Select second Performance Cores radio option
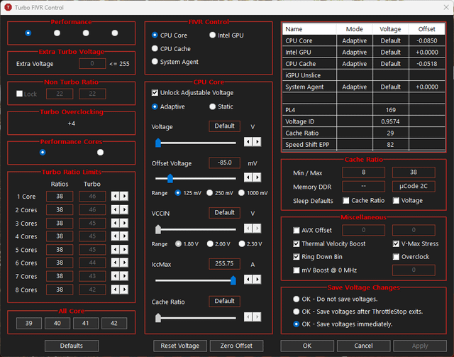This screenshot has height=357, width=454. click(x=101, y=153)
